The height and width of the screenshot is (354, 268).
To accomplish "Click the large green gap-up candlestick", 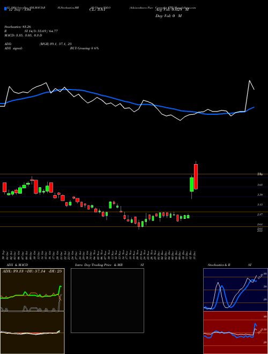I will tap(191, 185).
